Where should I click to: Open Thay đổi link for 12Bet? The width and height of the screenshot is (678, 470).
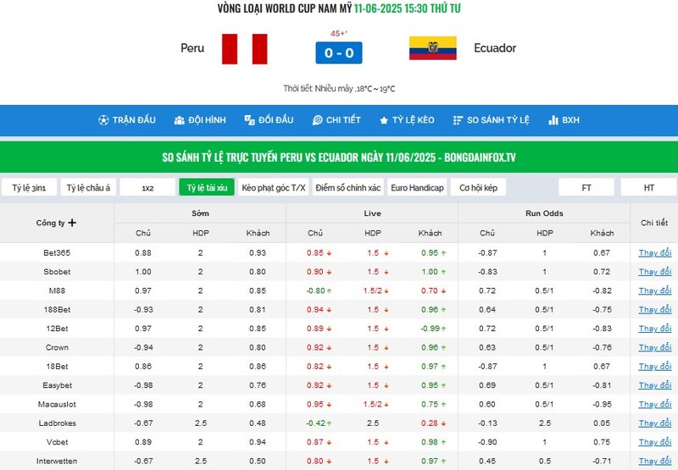655,329
